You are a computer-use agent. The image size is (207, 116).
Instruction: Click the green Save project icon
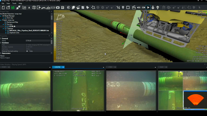[13, 8]
